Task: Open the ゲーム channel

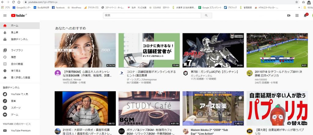Action: coord(20,115)
